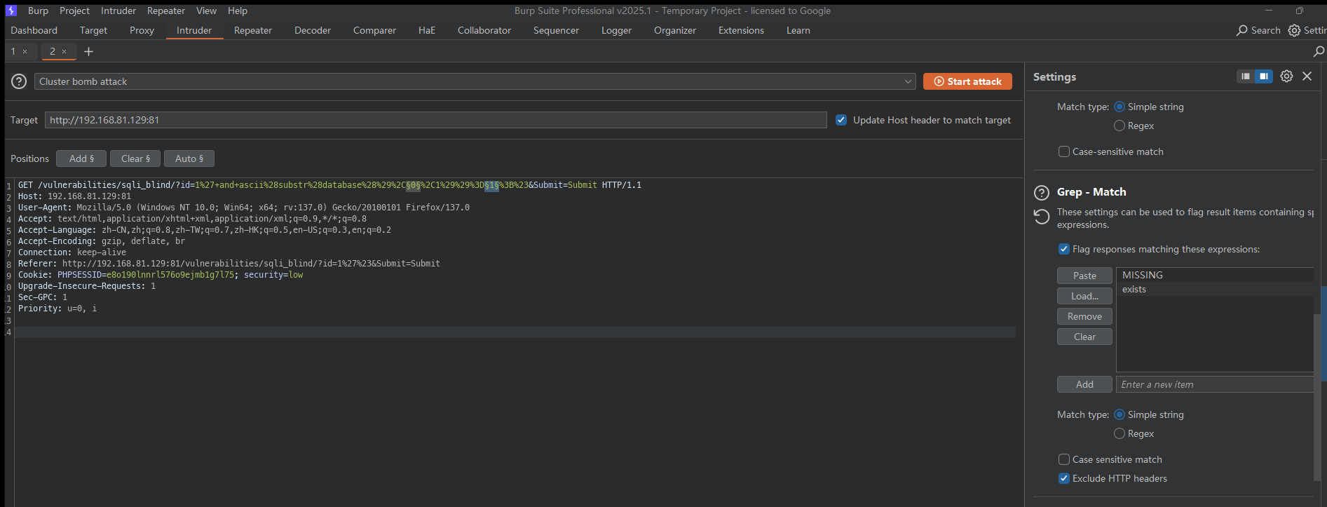Click the Search magnifier in top bar

point(1241,30)
